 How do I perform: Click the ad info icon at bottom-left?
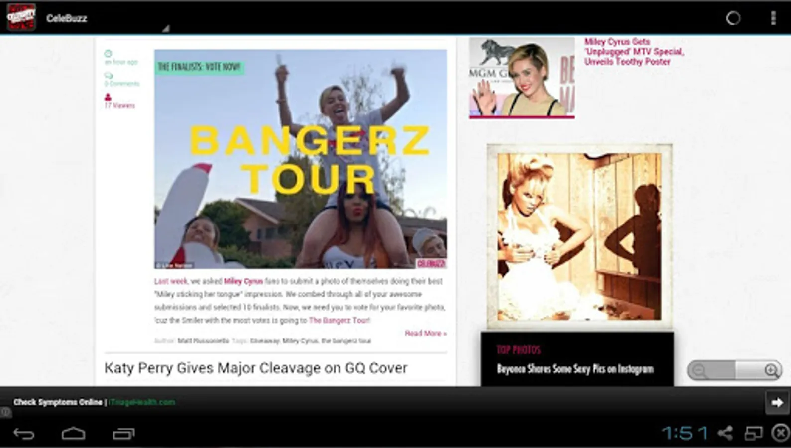[x=4, y=412]
